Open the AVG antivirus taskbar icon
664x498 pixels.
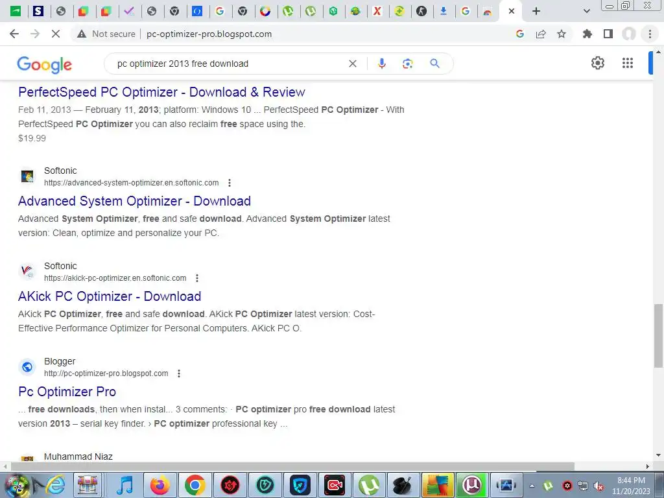pos(438,485)
